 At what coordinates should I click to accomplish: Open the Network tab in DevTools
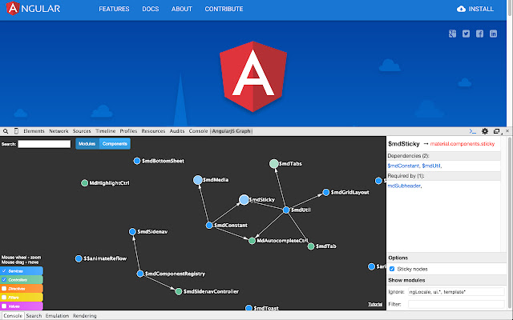(x=59, y=130)
